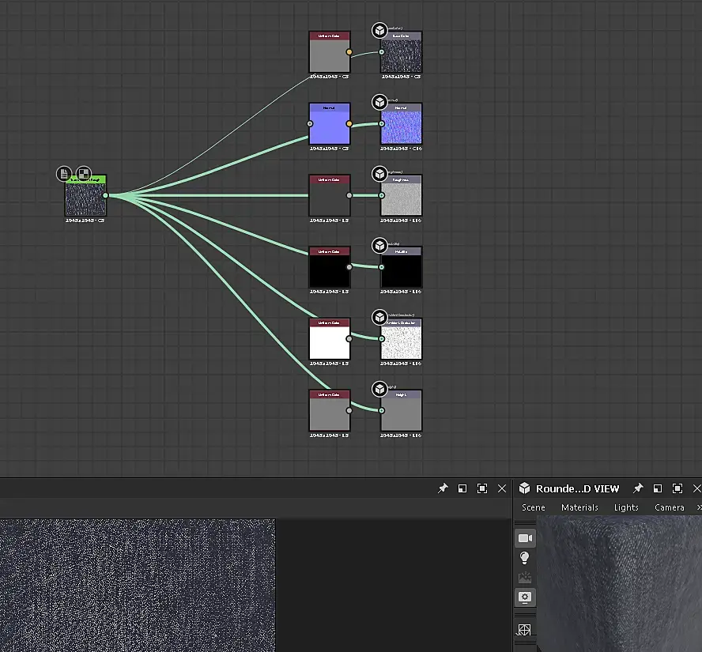The image size is (702, 652).
Task: Click the document badge on the input node
Action: [x=65, y=174]
